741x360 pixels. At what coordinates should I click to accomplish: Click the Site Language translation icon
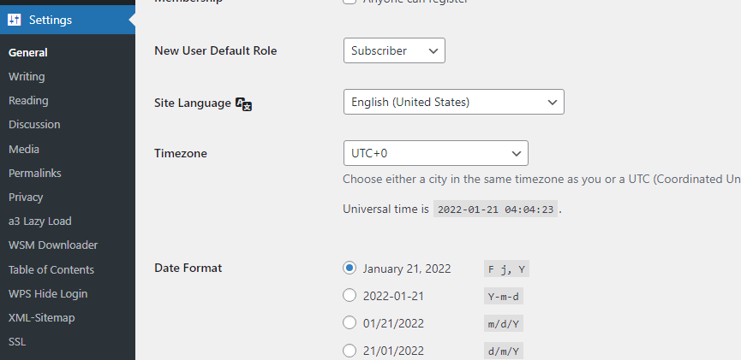(243, 103)
